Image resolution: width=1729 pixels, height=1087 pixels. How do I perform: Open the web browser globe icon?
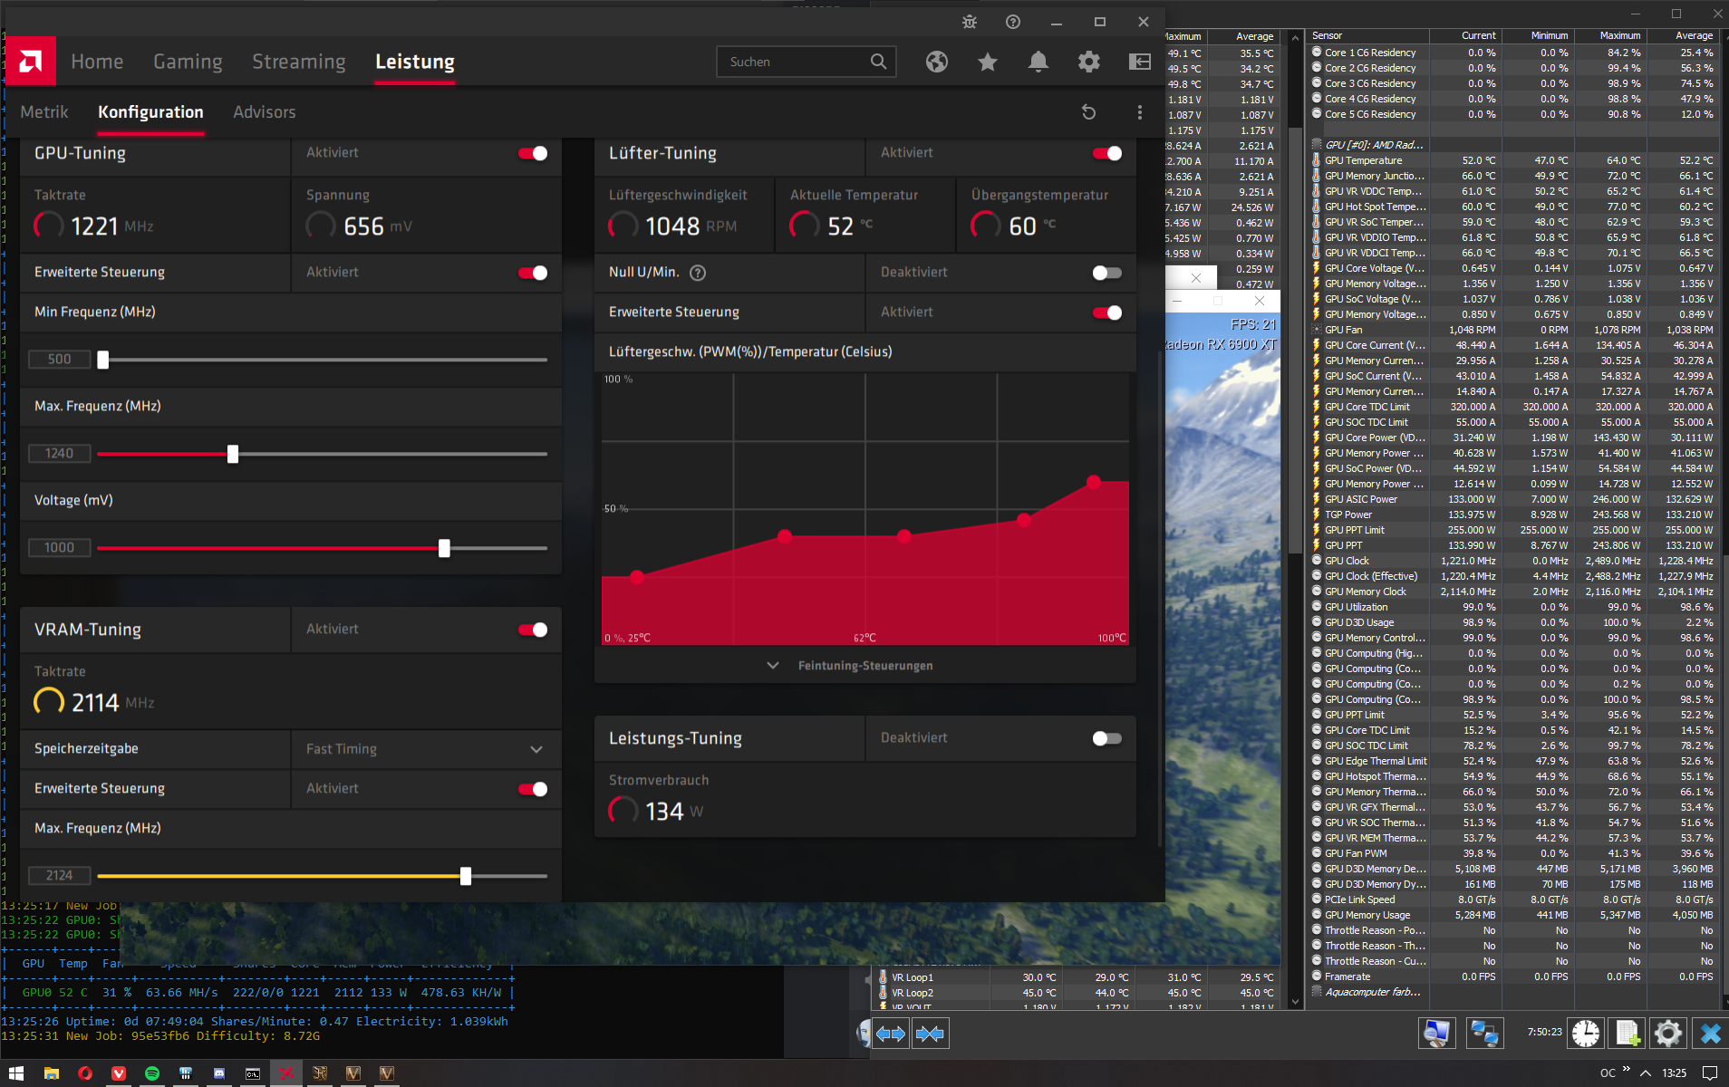pyautogui.click(x=937, y=62)
